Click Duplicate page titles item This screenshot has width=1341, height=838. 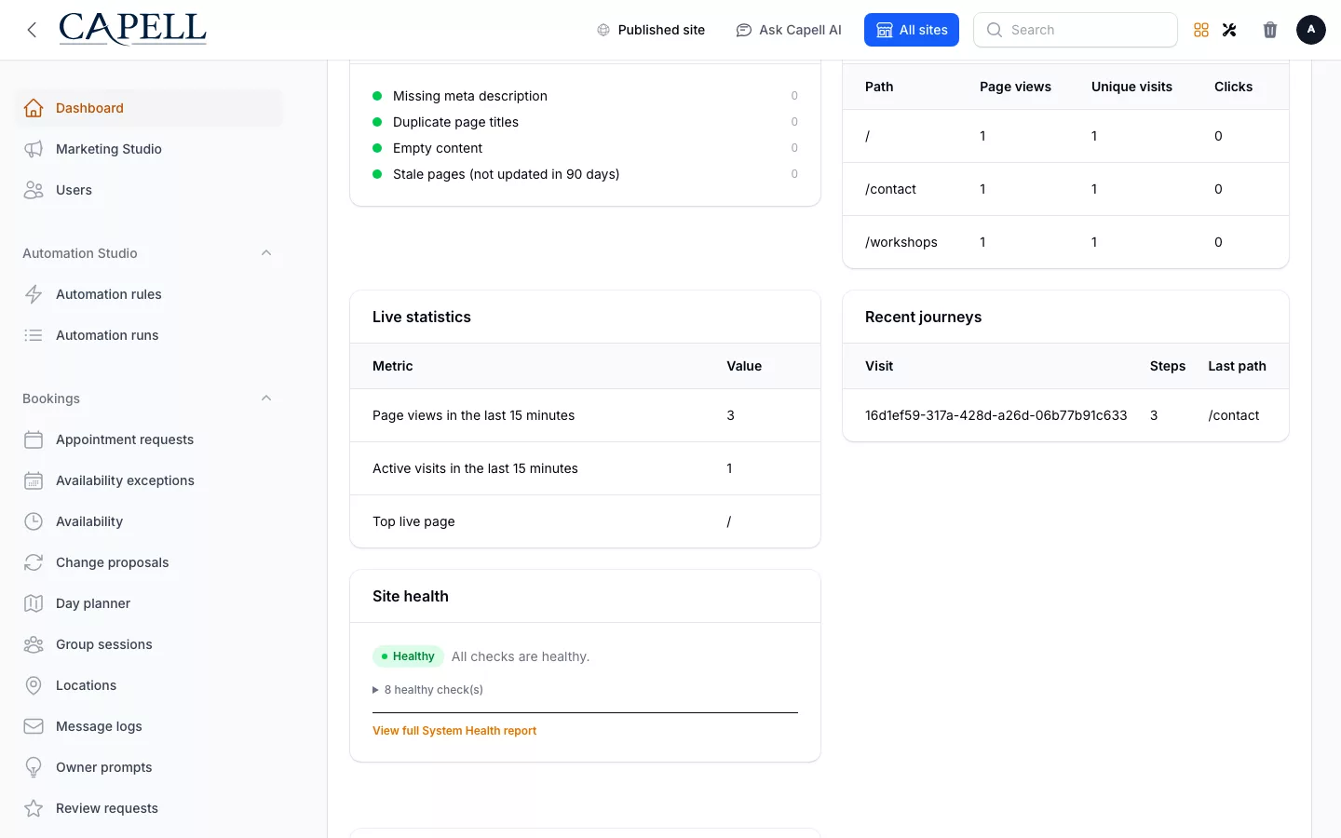(x=455, y=122)
